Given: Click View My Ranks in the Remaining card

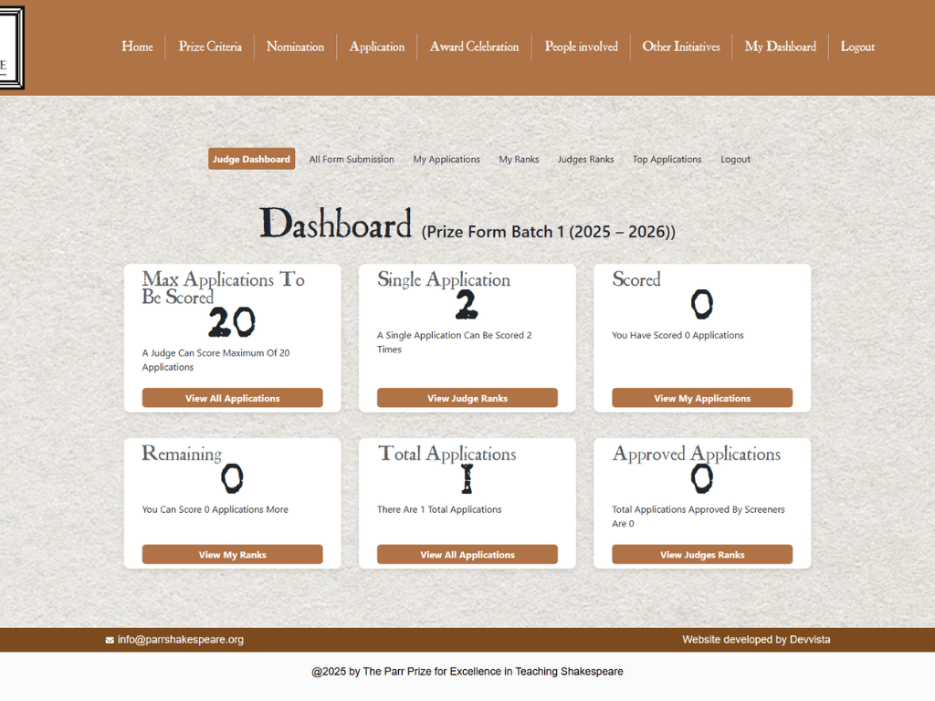Looking at the screenshot, I should [x=232, y=555].
